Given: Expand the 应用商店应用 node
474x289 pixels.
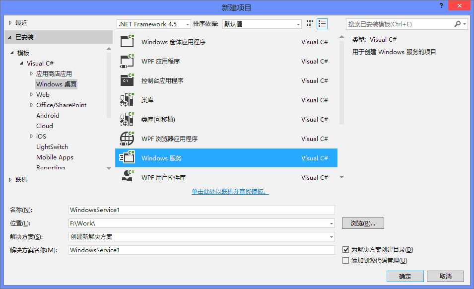Looking at the screenshot, I should click(x=31, y=73).
